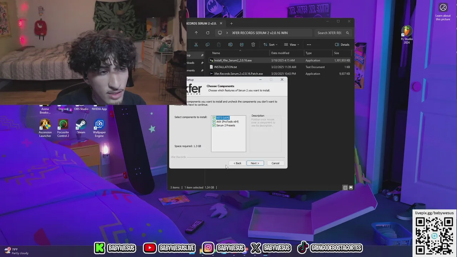Open the weather widget on the taskbar
This screenshot has height=257, width=457.
(x=16, y=251)
